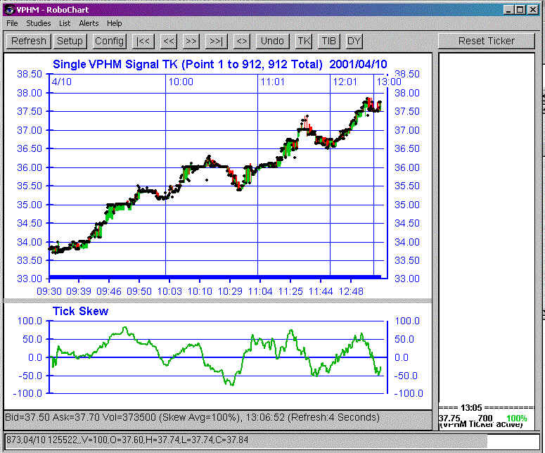This screenshot has height=453, width=545.
Task: Jump to first point with |<< button
Action: pyautogui.click(x=143, y=41)
